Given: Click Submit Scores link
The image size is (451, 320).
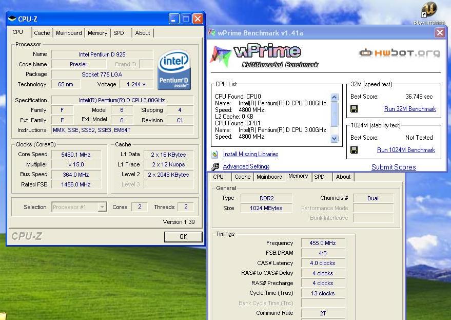Looking at the screenshot, I should pos(394,167).
